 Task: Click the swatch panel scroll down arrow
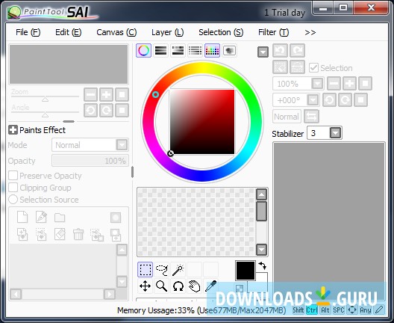point(261,250)
